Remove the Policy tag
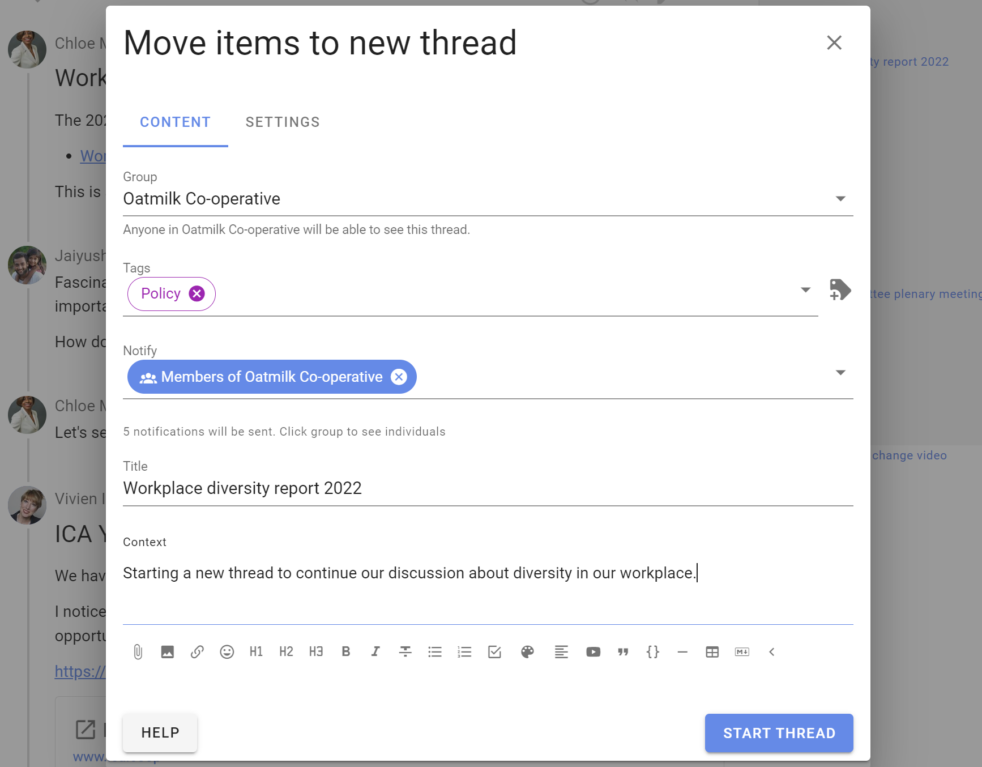 [197, 293]
